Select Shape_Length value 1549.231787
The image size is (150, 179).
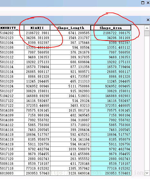(71, 38)
